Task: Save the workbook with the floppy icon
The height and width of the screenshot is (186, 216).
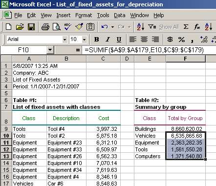Action: [31, 27]
